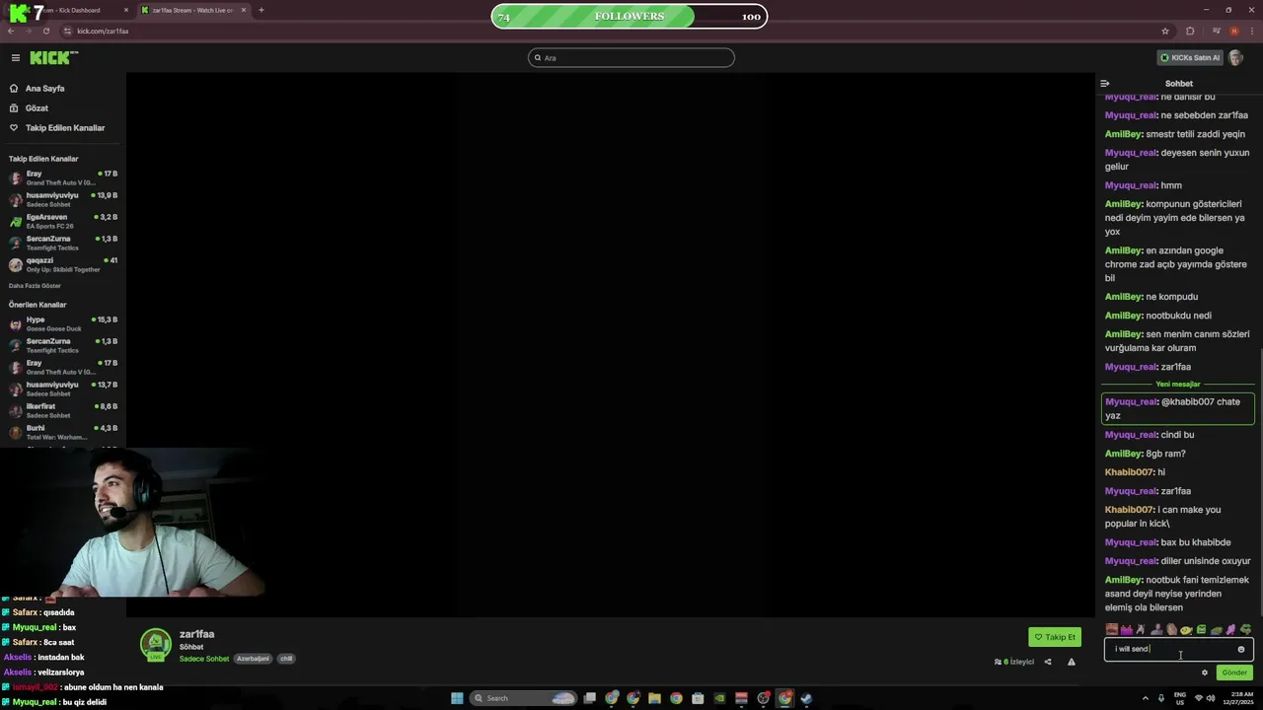Click the zar1faa streamer avatar
Screen dimensions: 1263x710
point(155,645)
